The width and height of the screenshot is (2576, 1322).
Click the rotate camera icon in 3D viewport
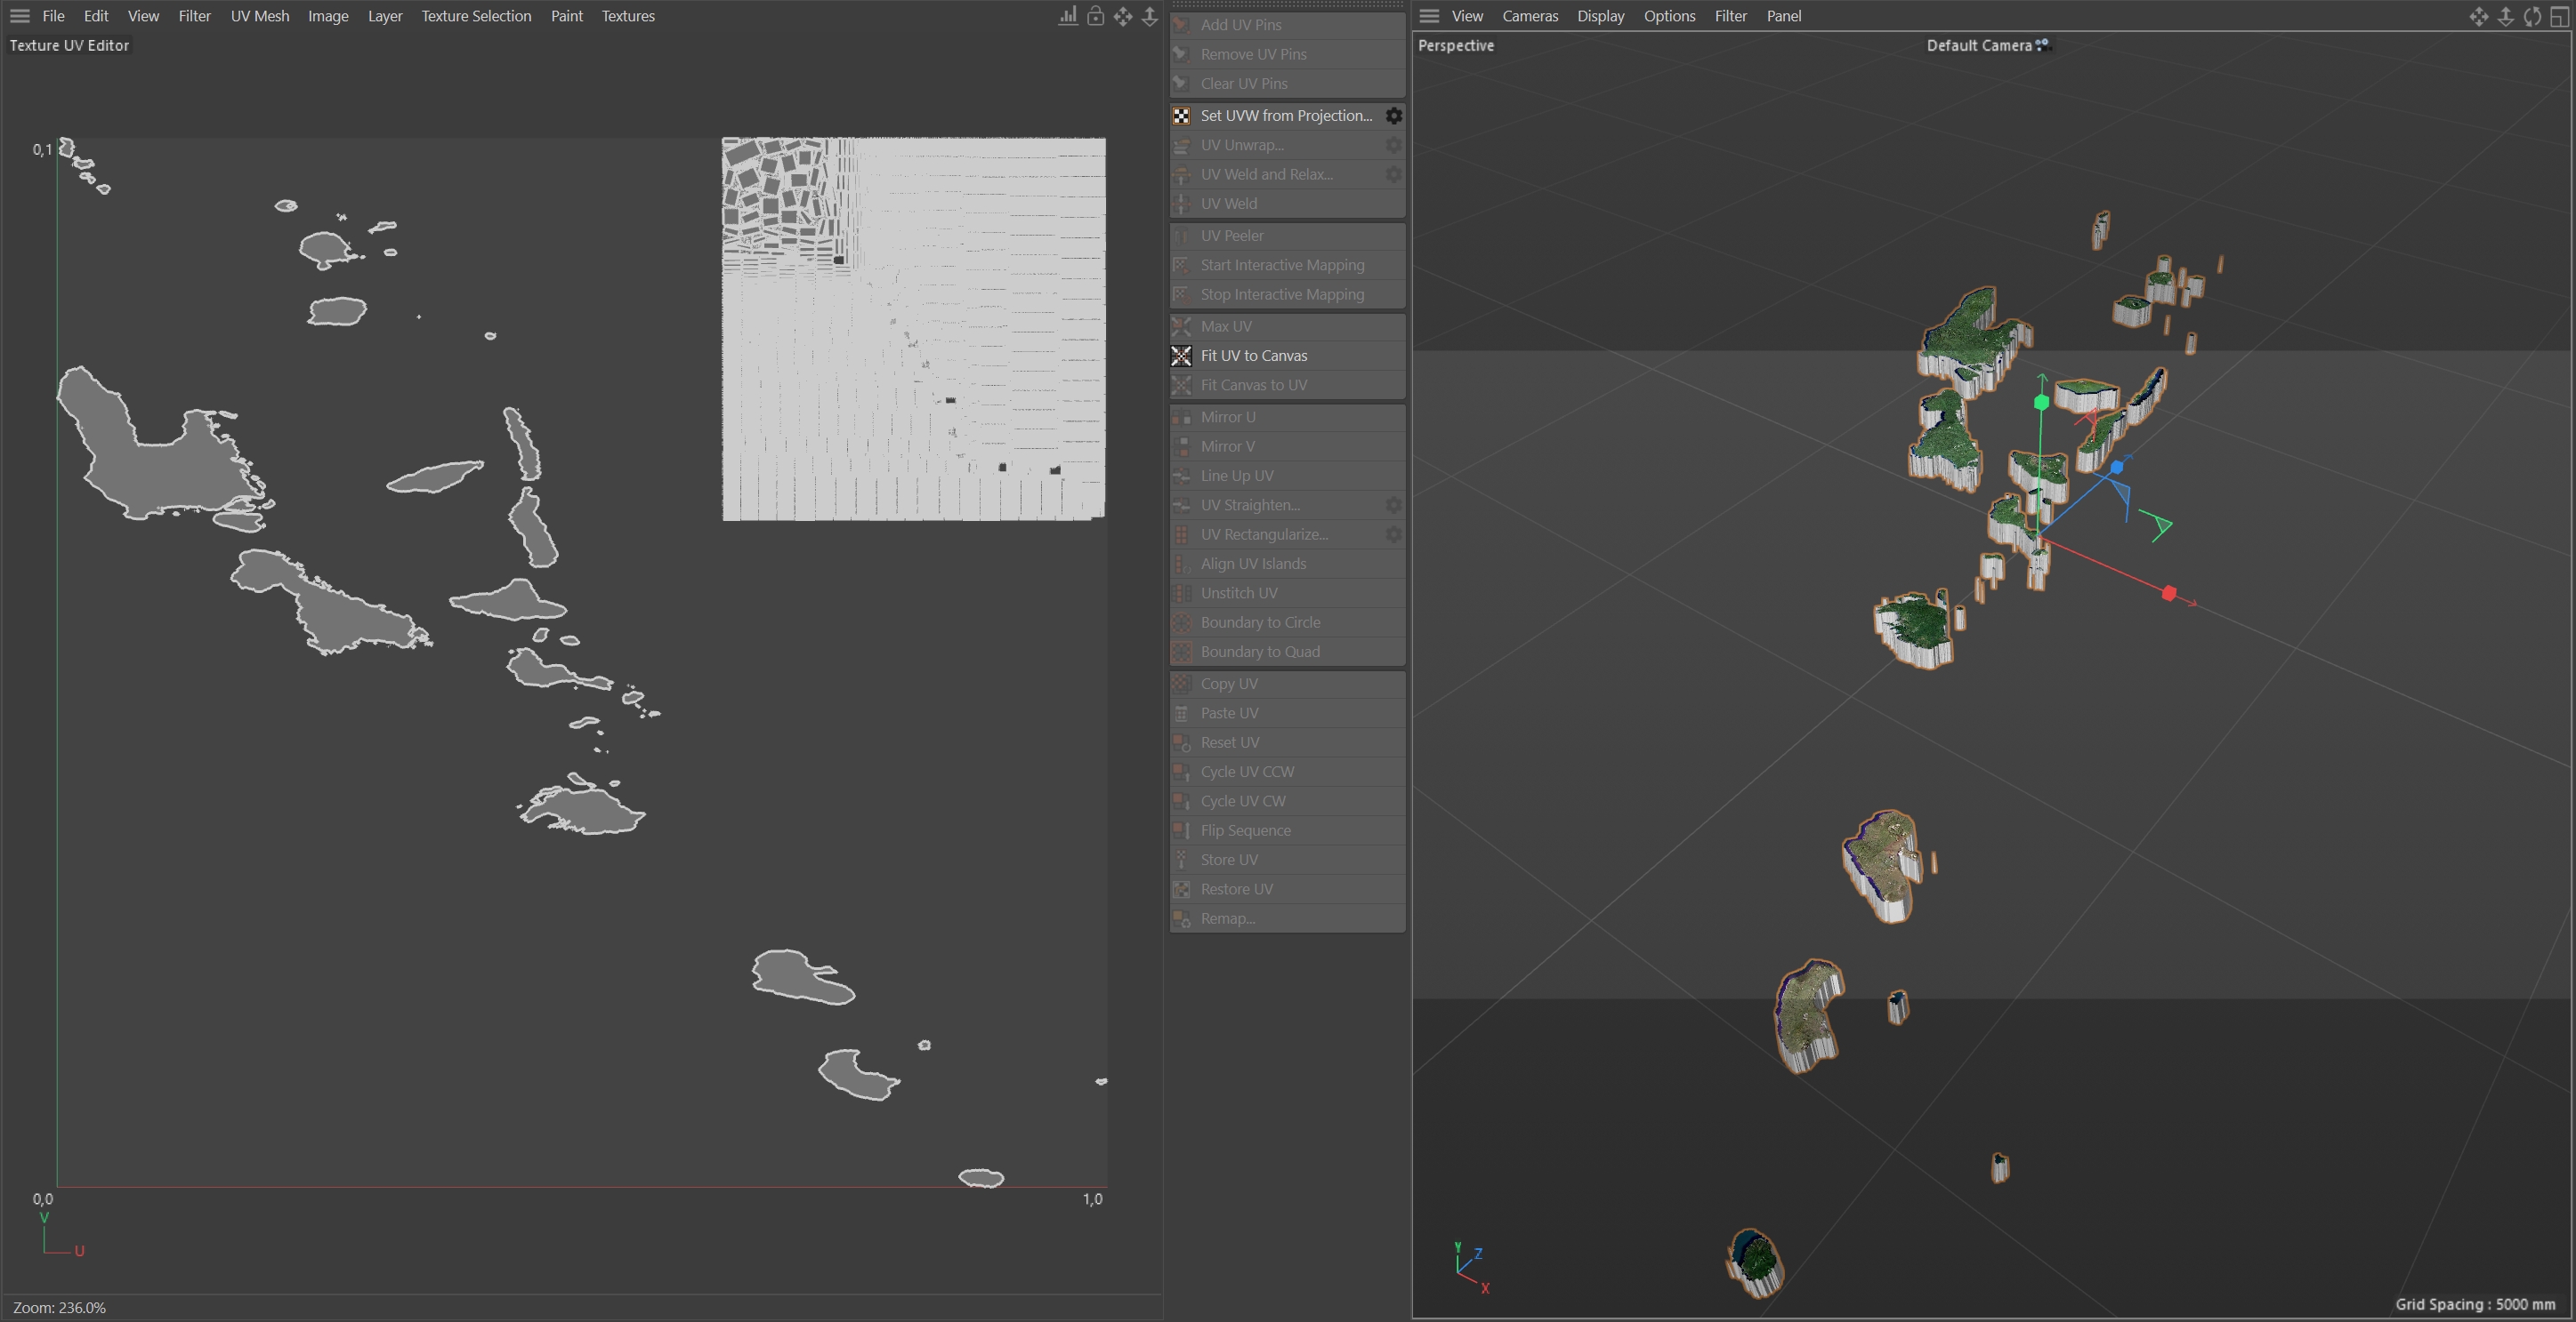point(2532,16)
